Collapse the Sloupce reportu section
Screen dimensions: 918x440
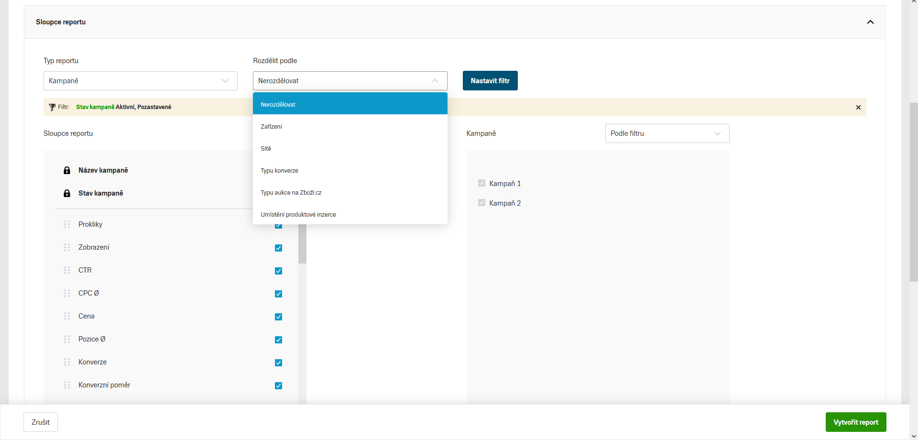click(x=870, y=22)
